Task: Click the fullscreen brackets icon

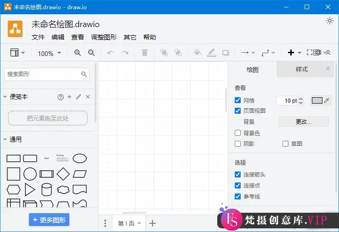Action: pyautogui.click(x=310, y=52)
